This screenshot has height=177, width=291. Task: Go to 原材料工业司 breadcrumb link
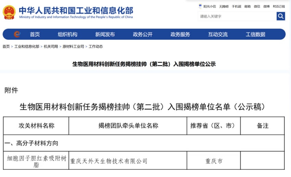point(73,47)
